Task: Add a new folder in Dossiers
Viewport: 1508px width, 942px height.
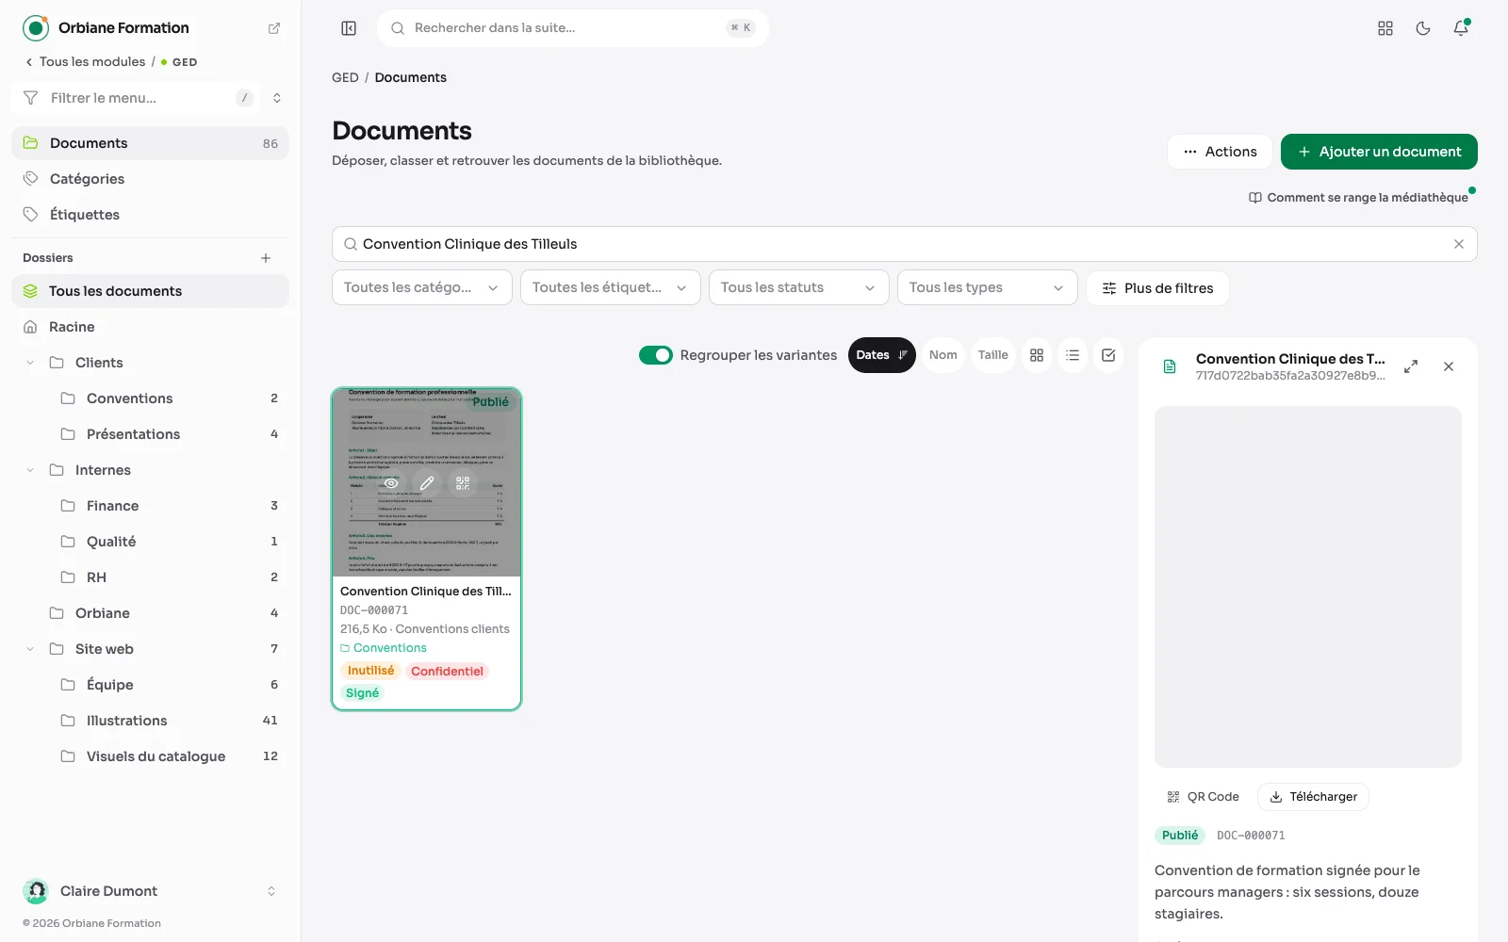Action: [x=266, y=258]
